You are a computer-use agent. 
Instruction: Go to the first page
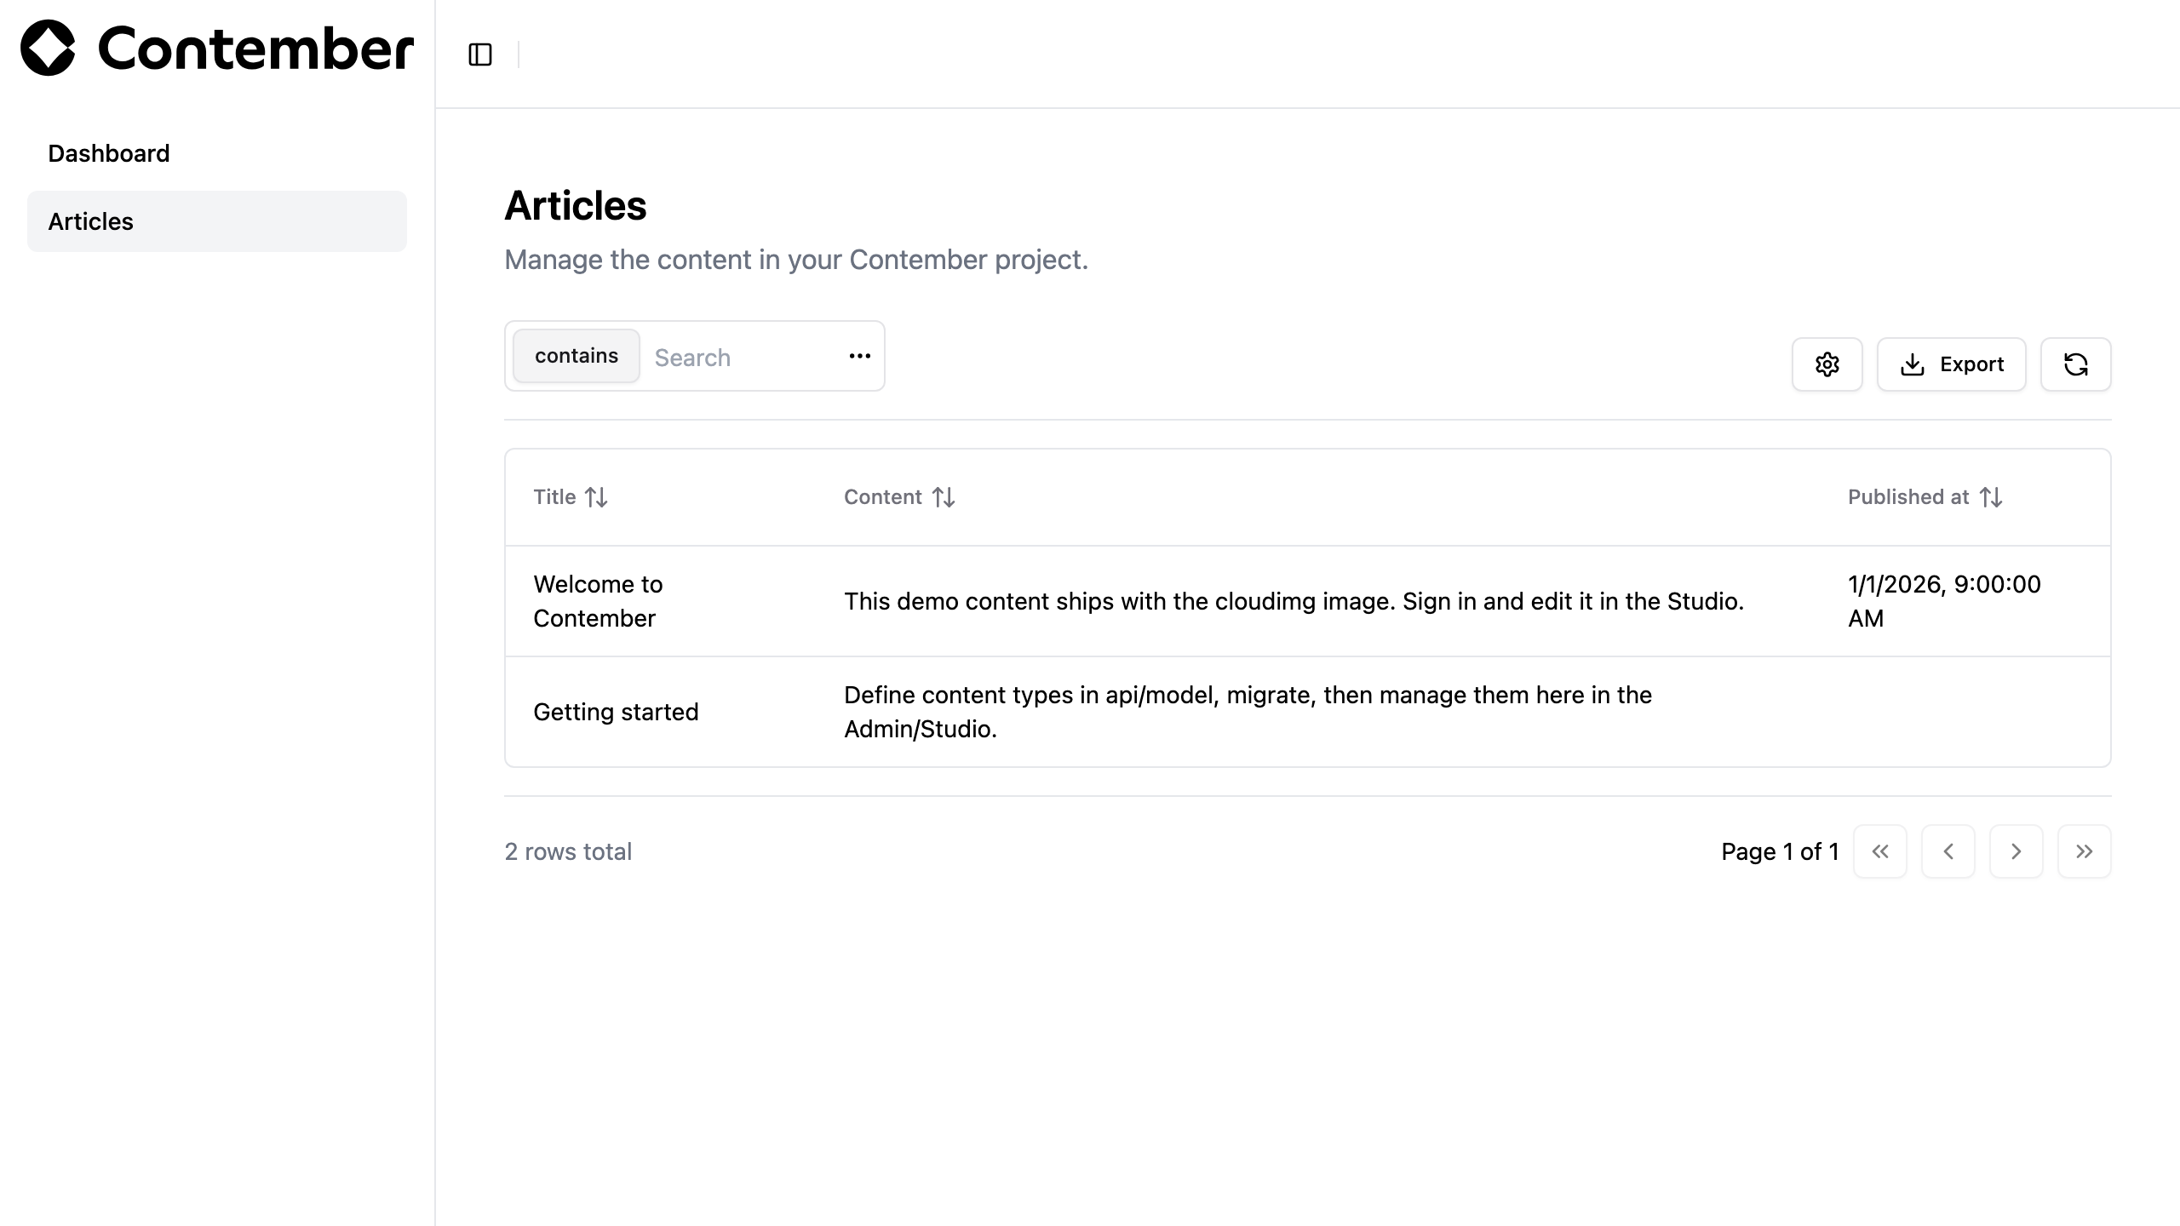coord(1880,851)
